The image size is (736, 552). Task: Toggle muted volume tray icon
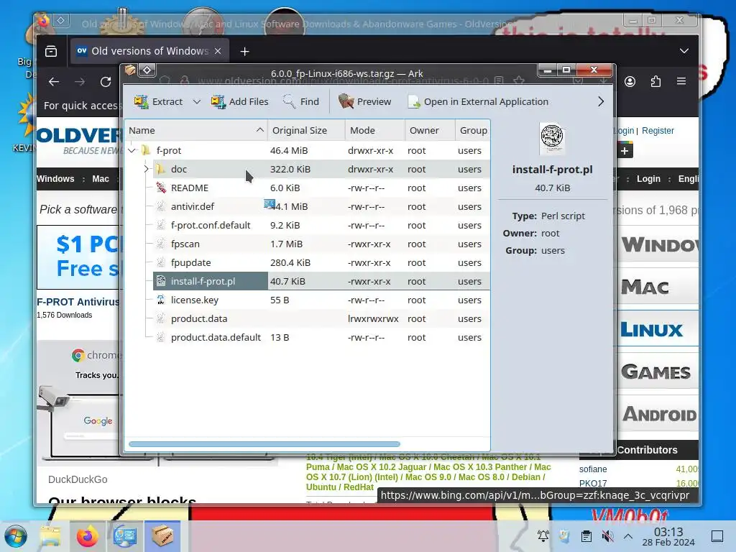coord(607,535)
